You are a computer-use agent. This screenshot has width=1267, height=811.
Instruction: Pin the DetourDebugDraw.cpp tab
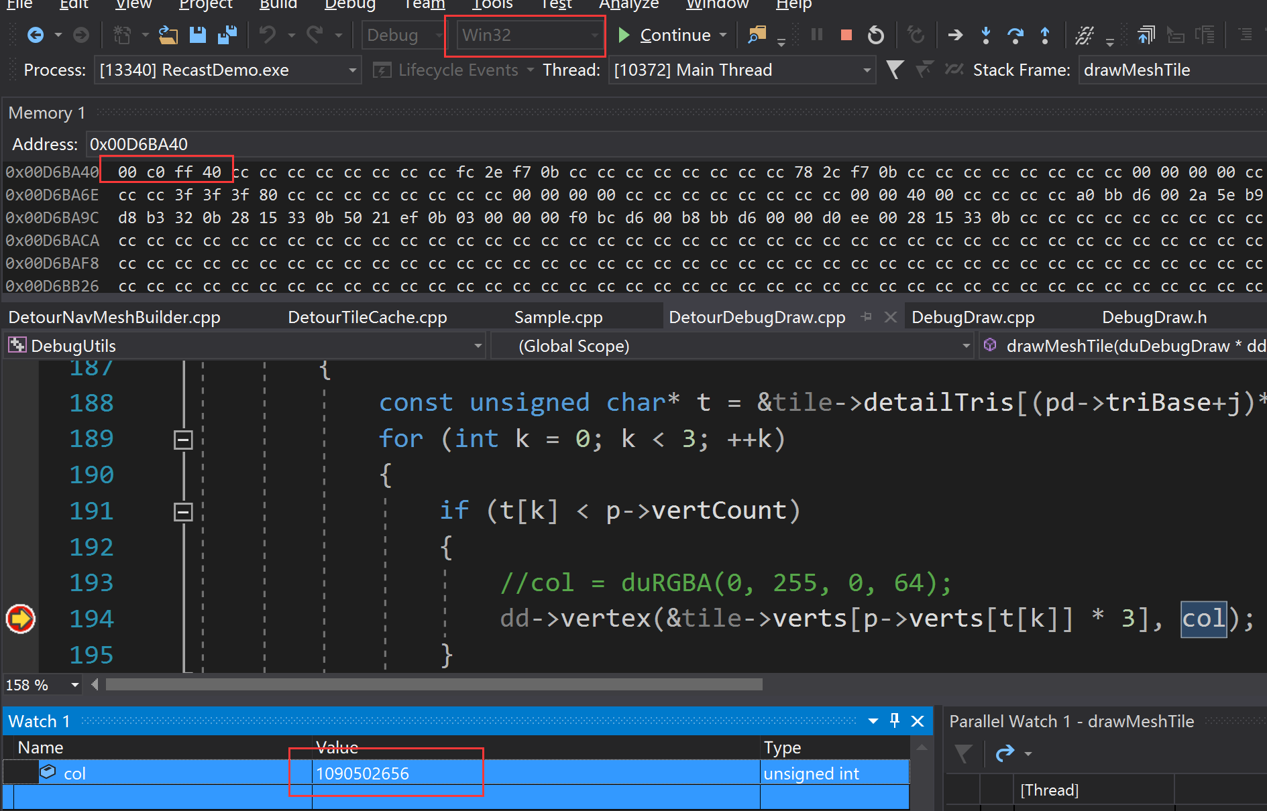[867, 316]
